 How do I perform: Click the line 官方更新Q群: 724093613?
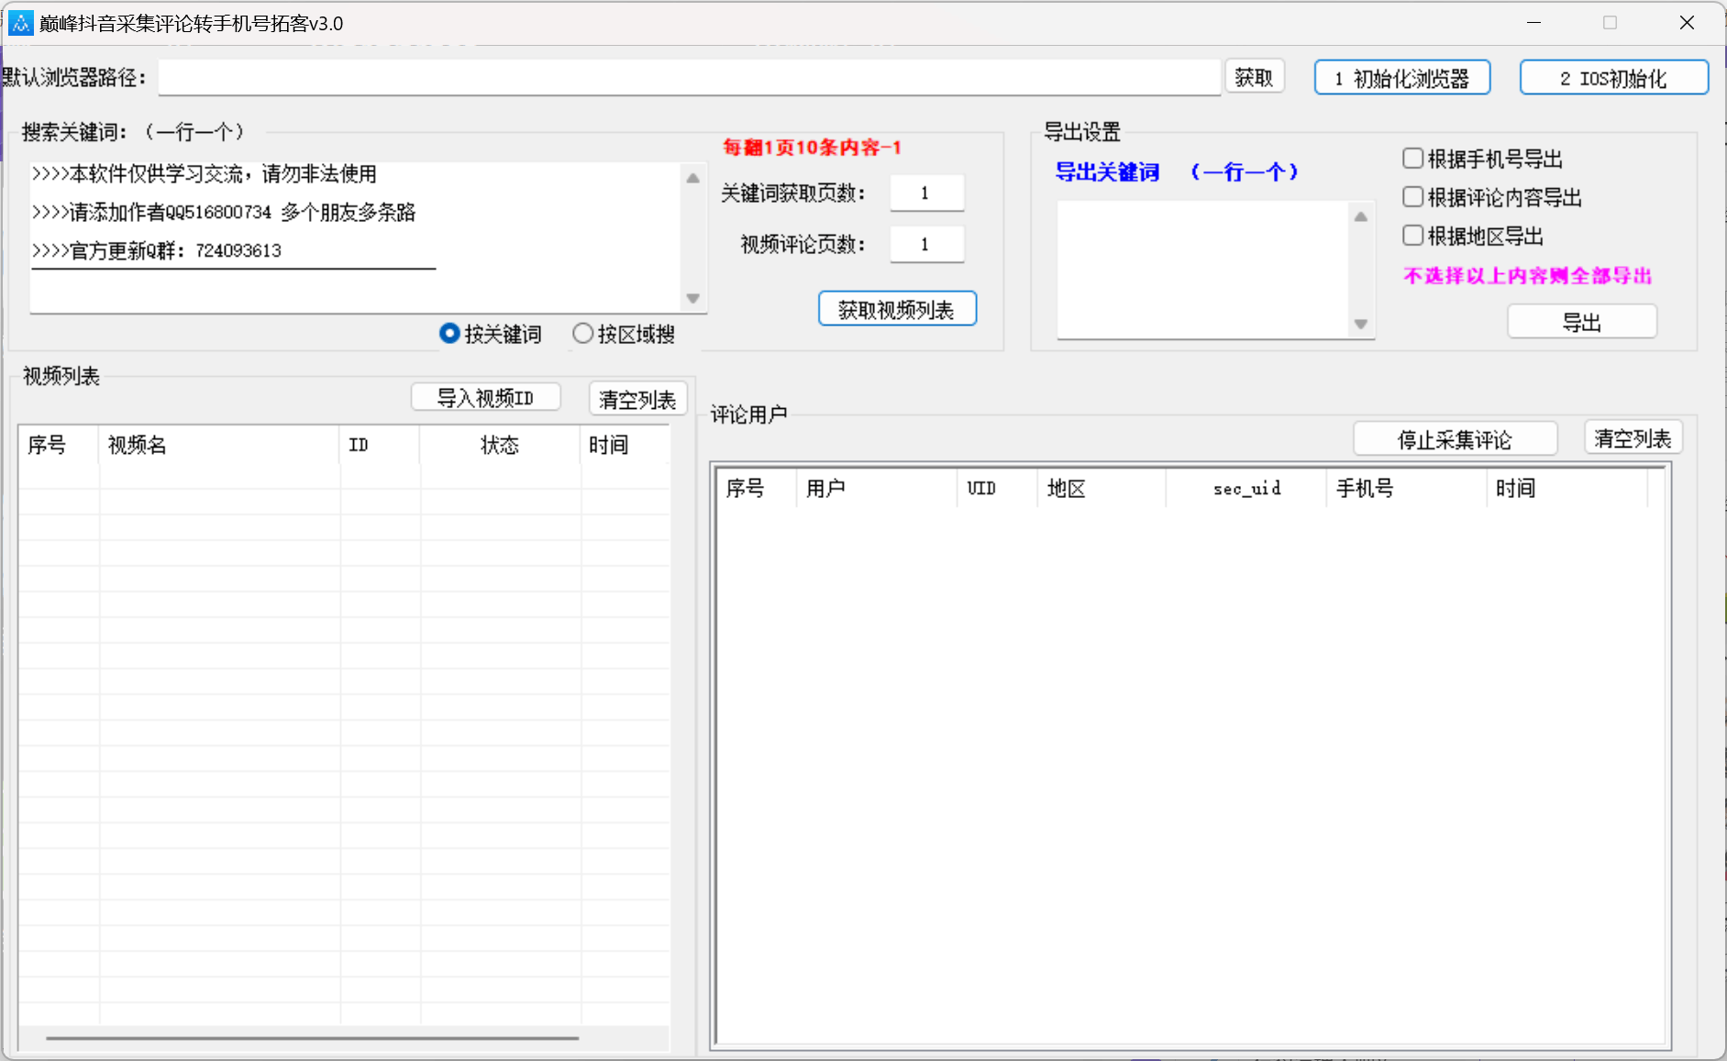[157, 251]
